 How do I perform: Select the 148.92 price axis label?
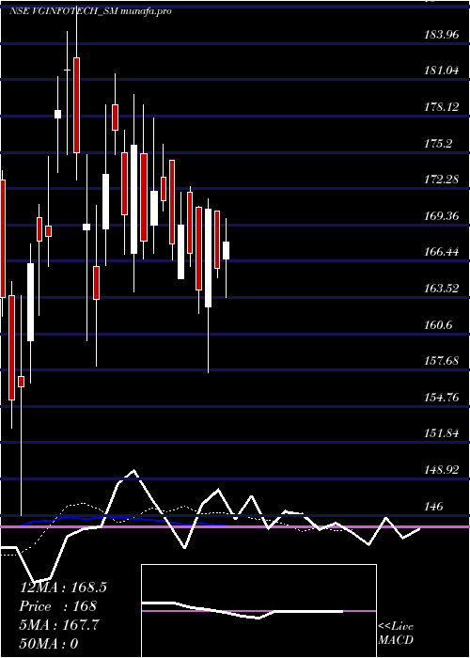pyautogui.click(x=442, y=470)
